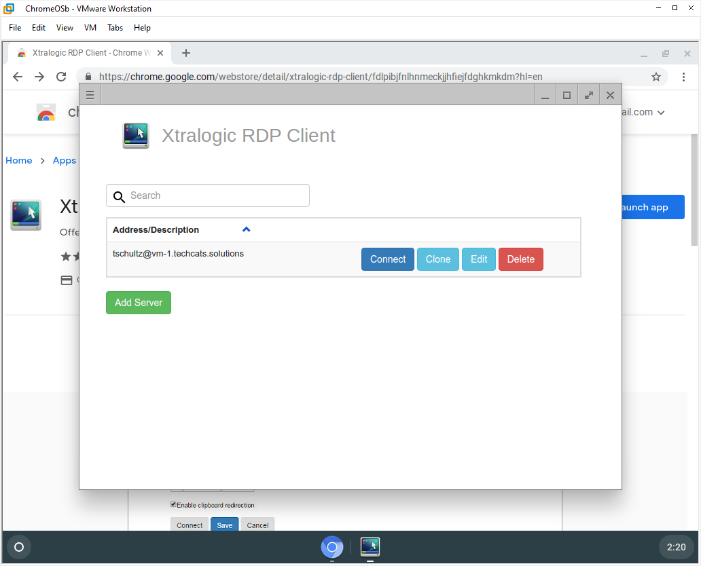Click the site lock icon in address bar
Image resolution: width=701 pixels, height=566 pixels.
88,77
